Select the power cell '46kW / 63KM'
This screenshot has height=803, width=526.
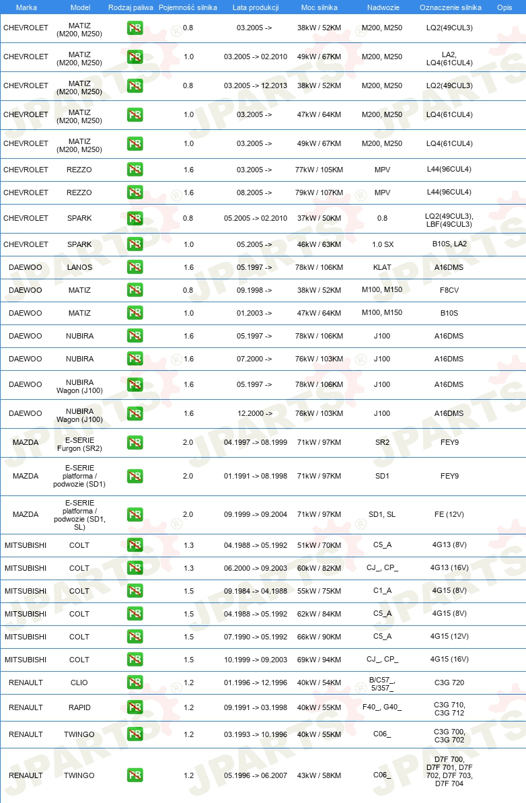320,244
